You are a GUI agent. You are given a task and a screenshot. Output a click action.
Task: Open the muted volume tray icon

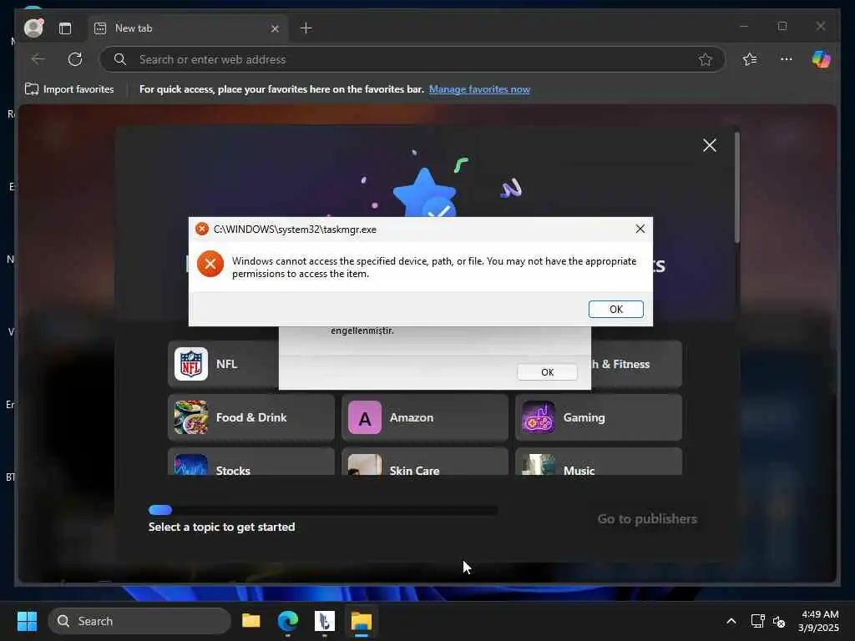coord(779,621)
